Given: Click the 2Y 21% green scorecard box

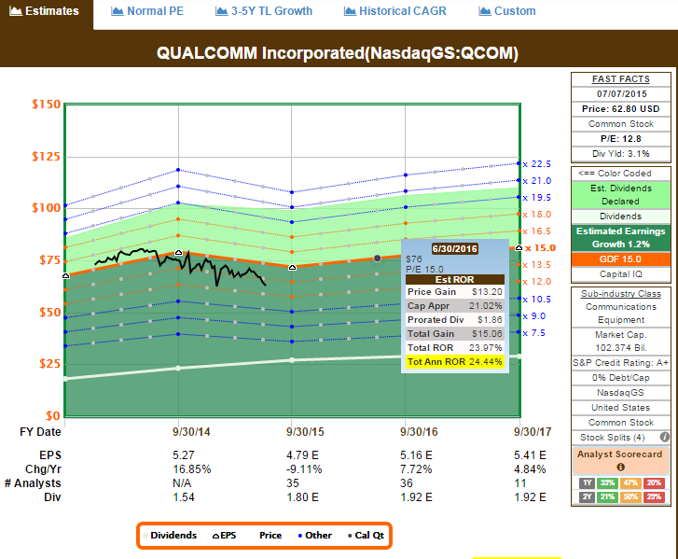Looking at the screenshot, I should (x=607, y=496).
